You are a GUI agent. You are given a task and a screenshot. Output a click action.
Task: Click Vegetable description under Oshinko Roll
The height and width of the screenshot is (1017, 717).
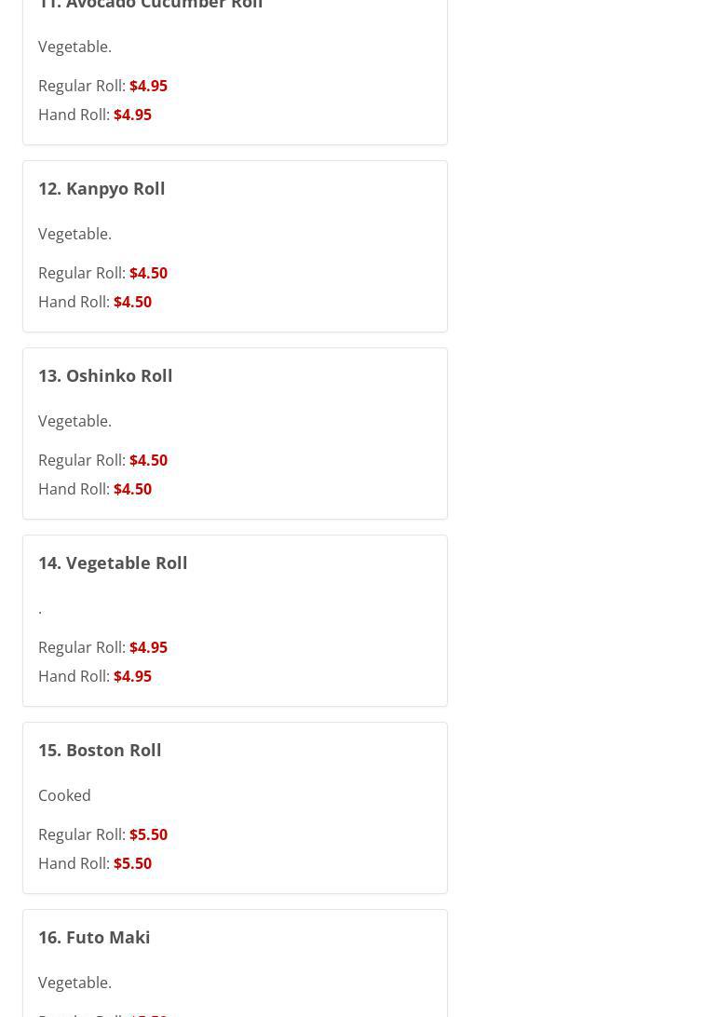[74, 421]
